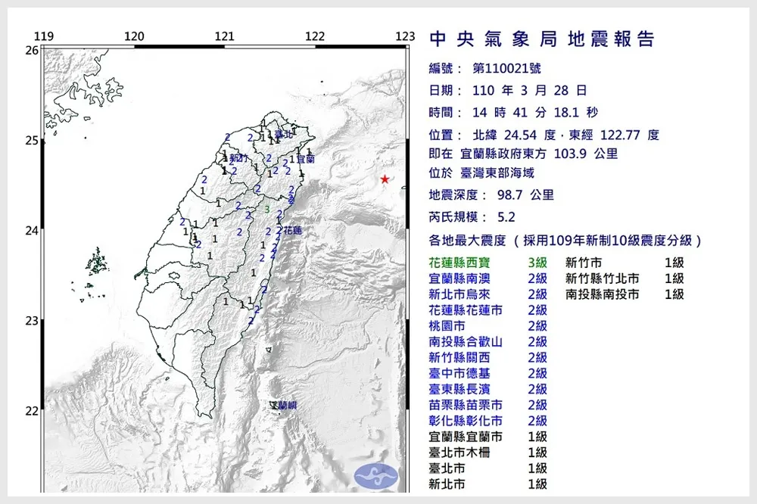This screenshot has width=757, height=504.
Task: Click the longitude value 東經 122.77 度
Action: 614,135
